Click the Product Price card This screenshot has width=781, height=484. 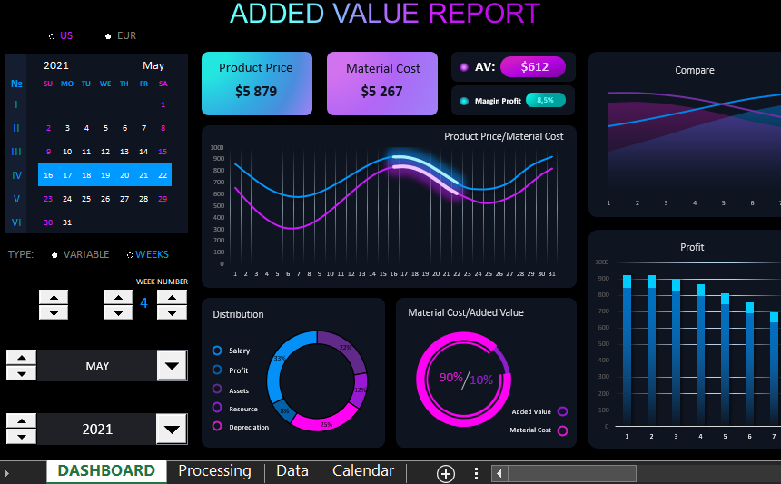[256, 83]
